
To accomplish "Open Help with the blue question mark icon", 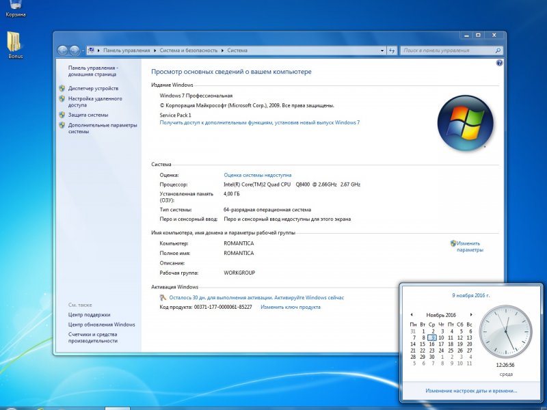I will (x=499, y=63).
